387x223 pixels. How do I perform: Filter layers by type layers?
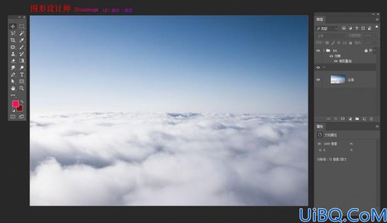(357, 29)
